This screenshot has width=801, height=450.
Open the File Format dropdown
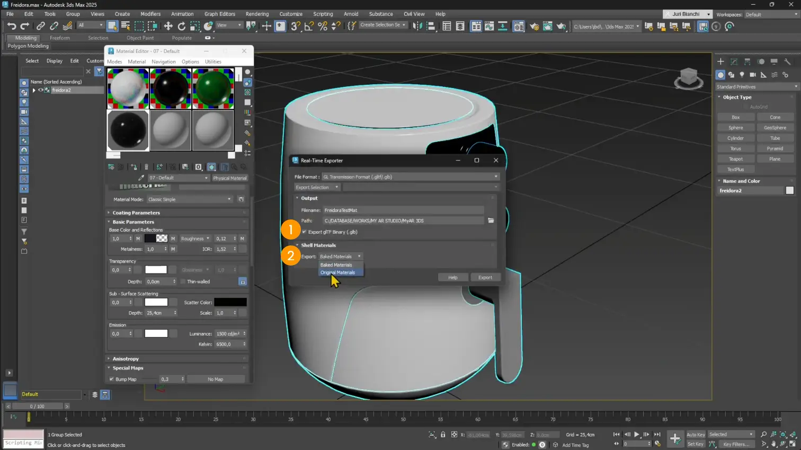[x=411, y=177]
